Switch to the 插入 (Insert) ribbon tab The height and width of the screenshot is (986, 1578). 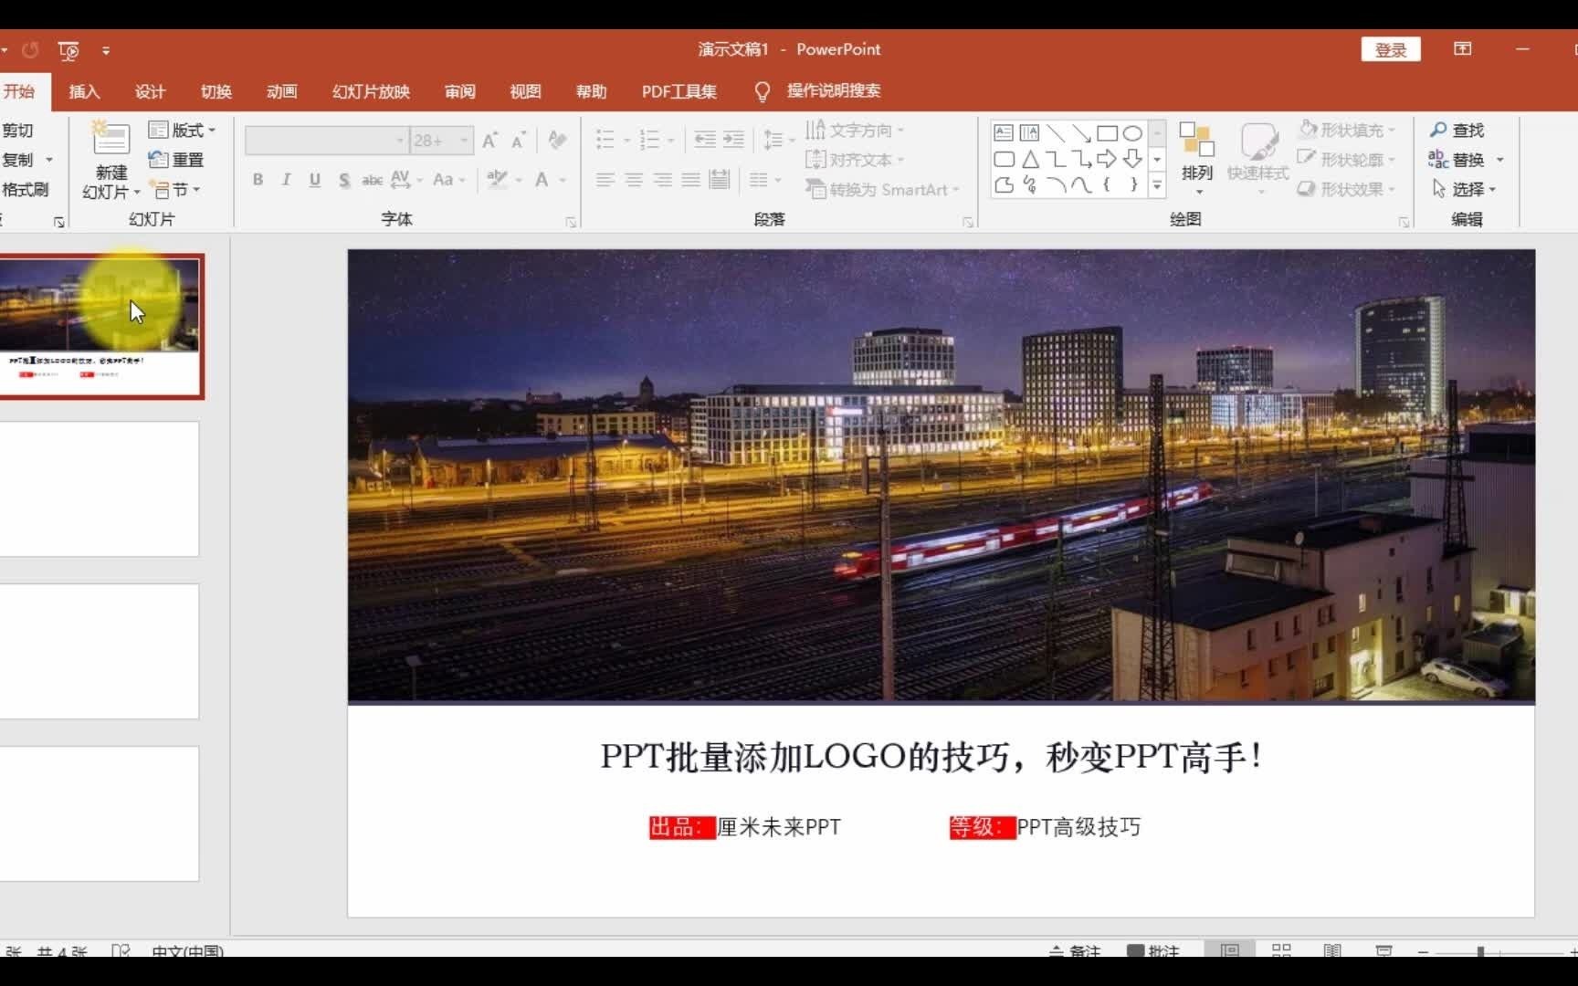tap(84, 91)
